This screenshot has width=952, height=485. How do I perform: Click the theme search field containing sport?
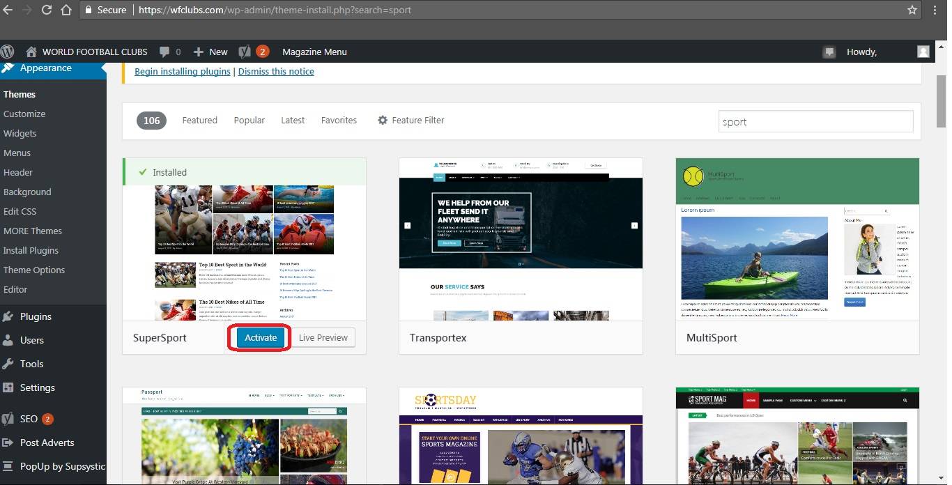pos(815,121)
